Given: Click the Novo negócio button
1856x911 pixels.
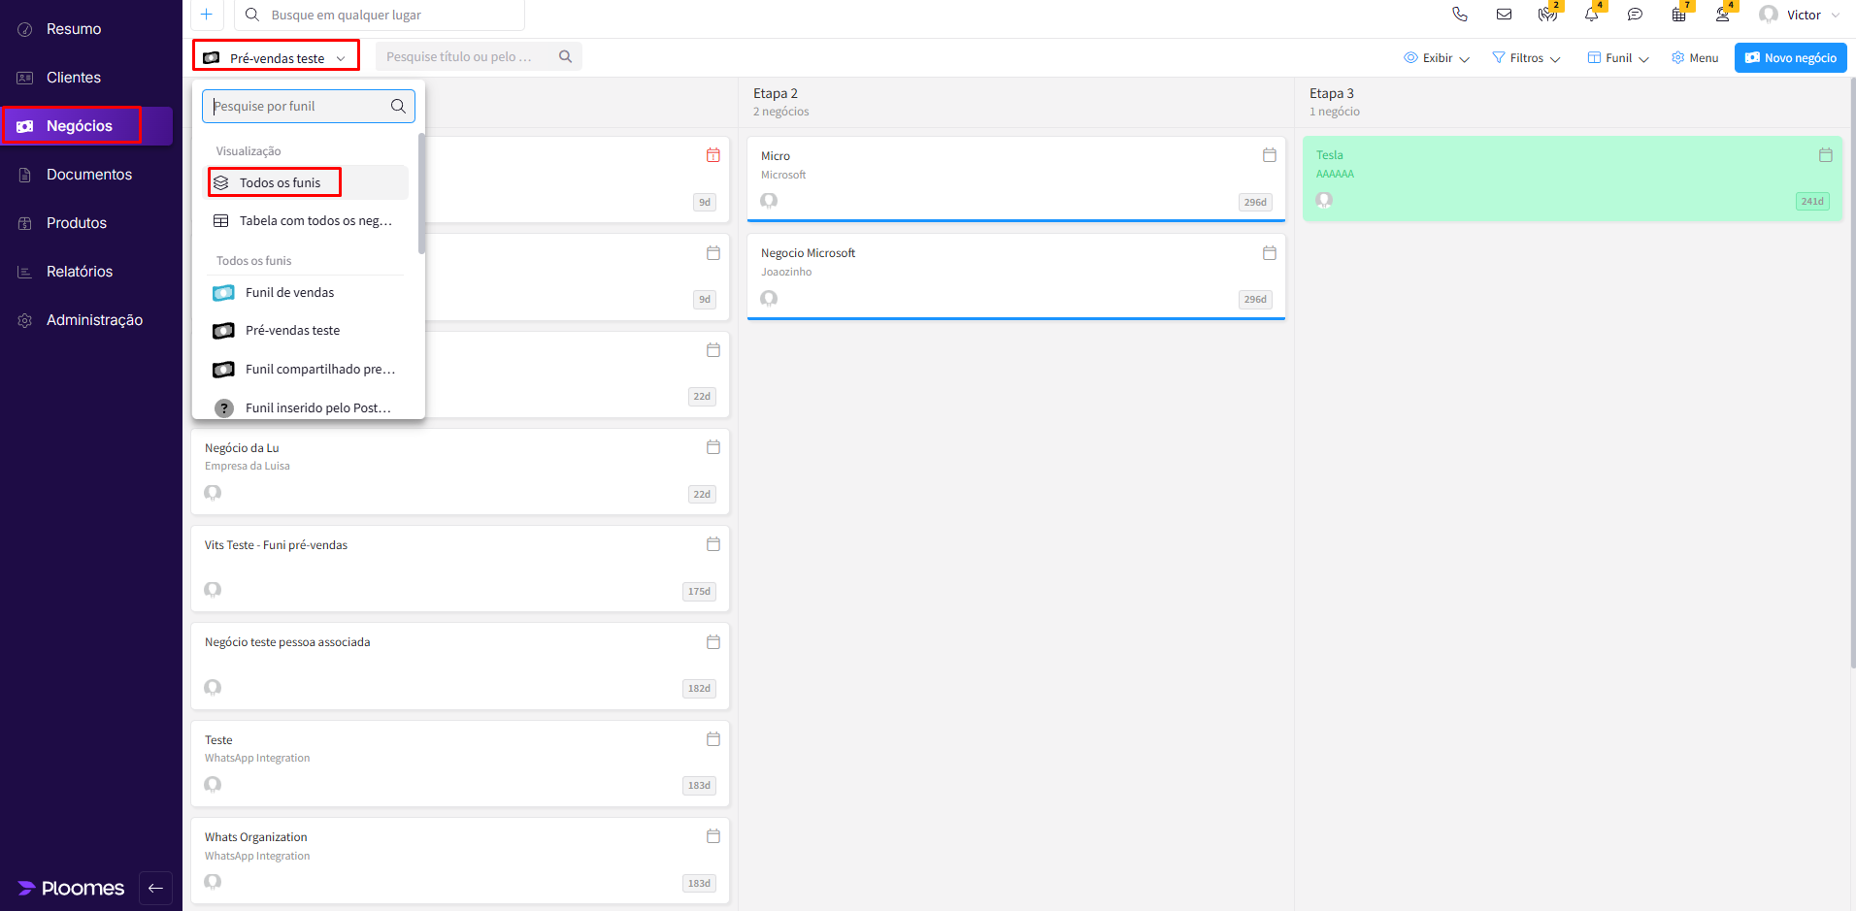Looking at the screenshot, I should [x=1790, y=58].
